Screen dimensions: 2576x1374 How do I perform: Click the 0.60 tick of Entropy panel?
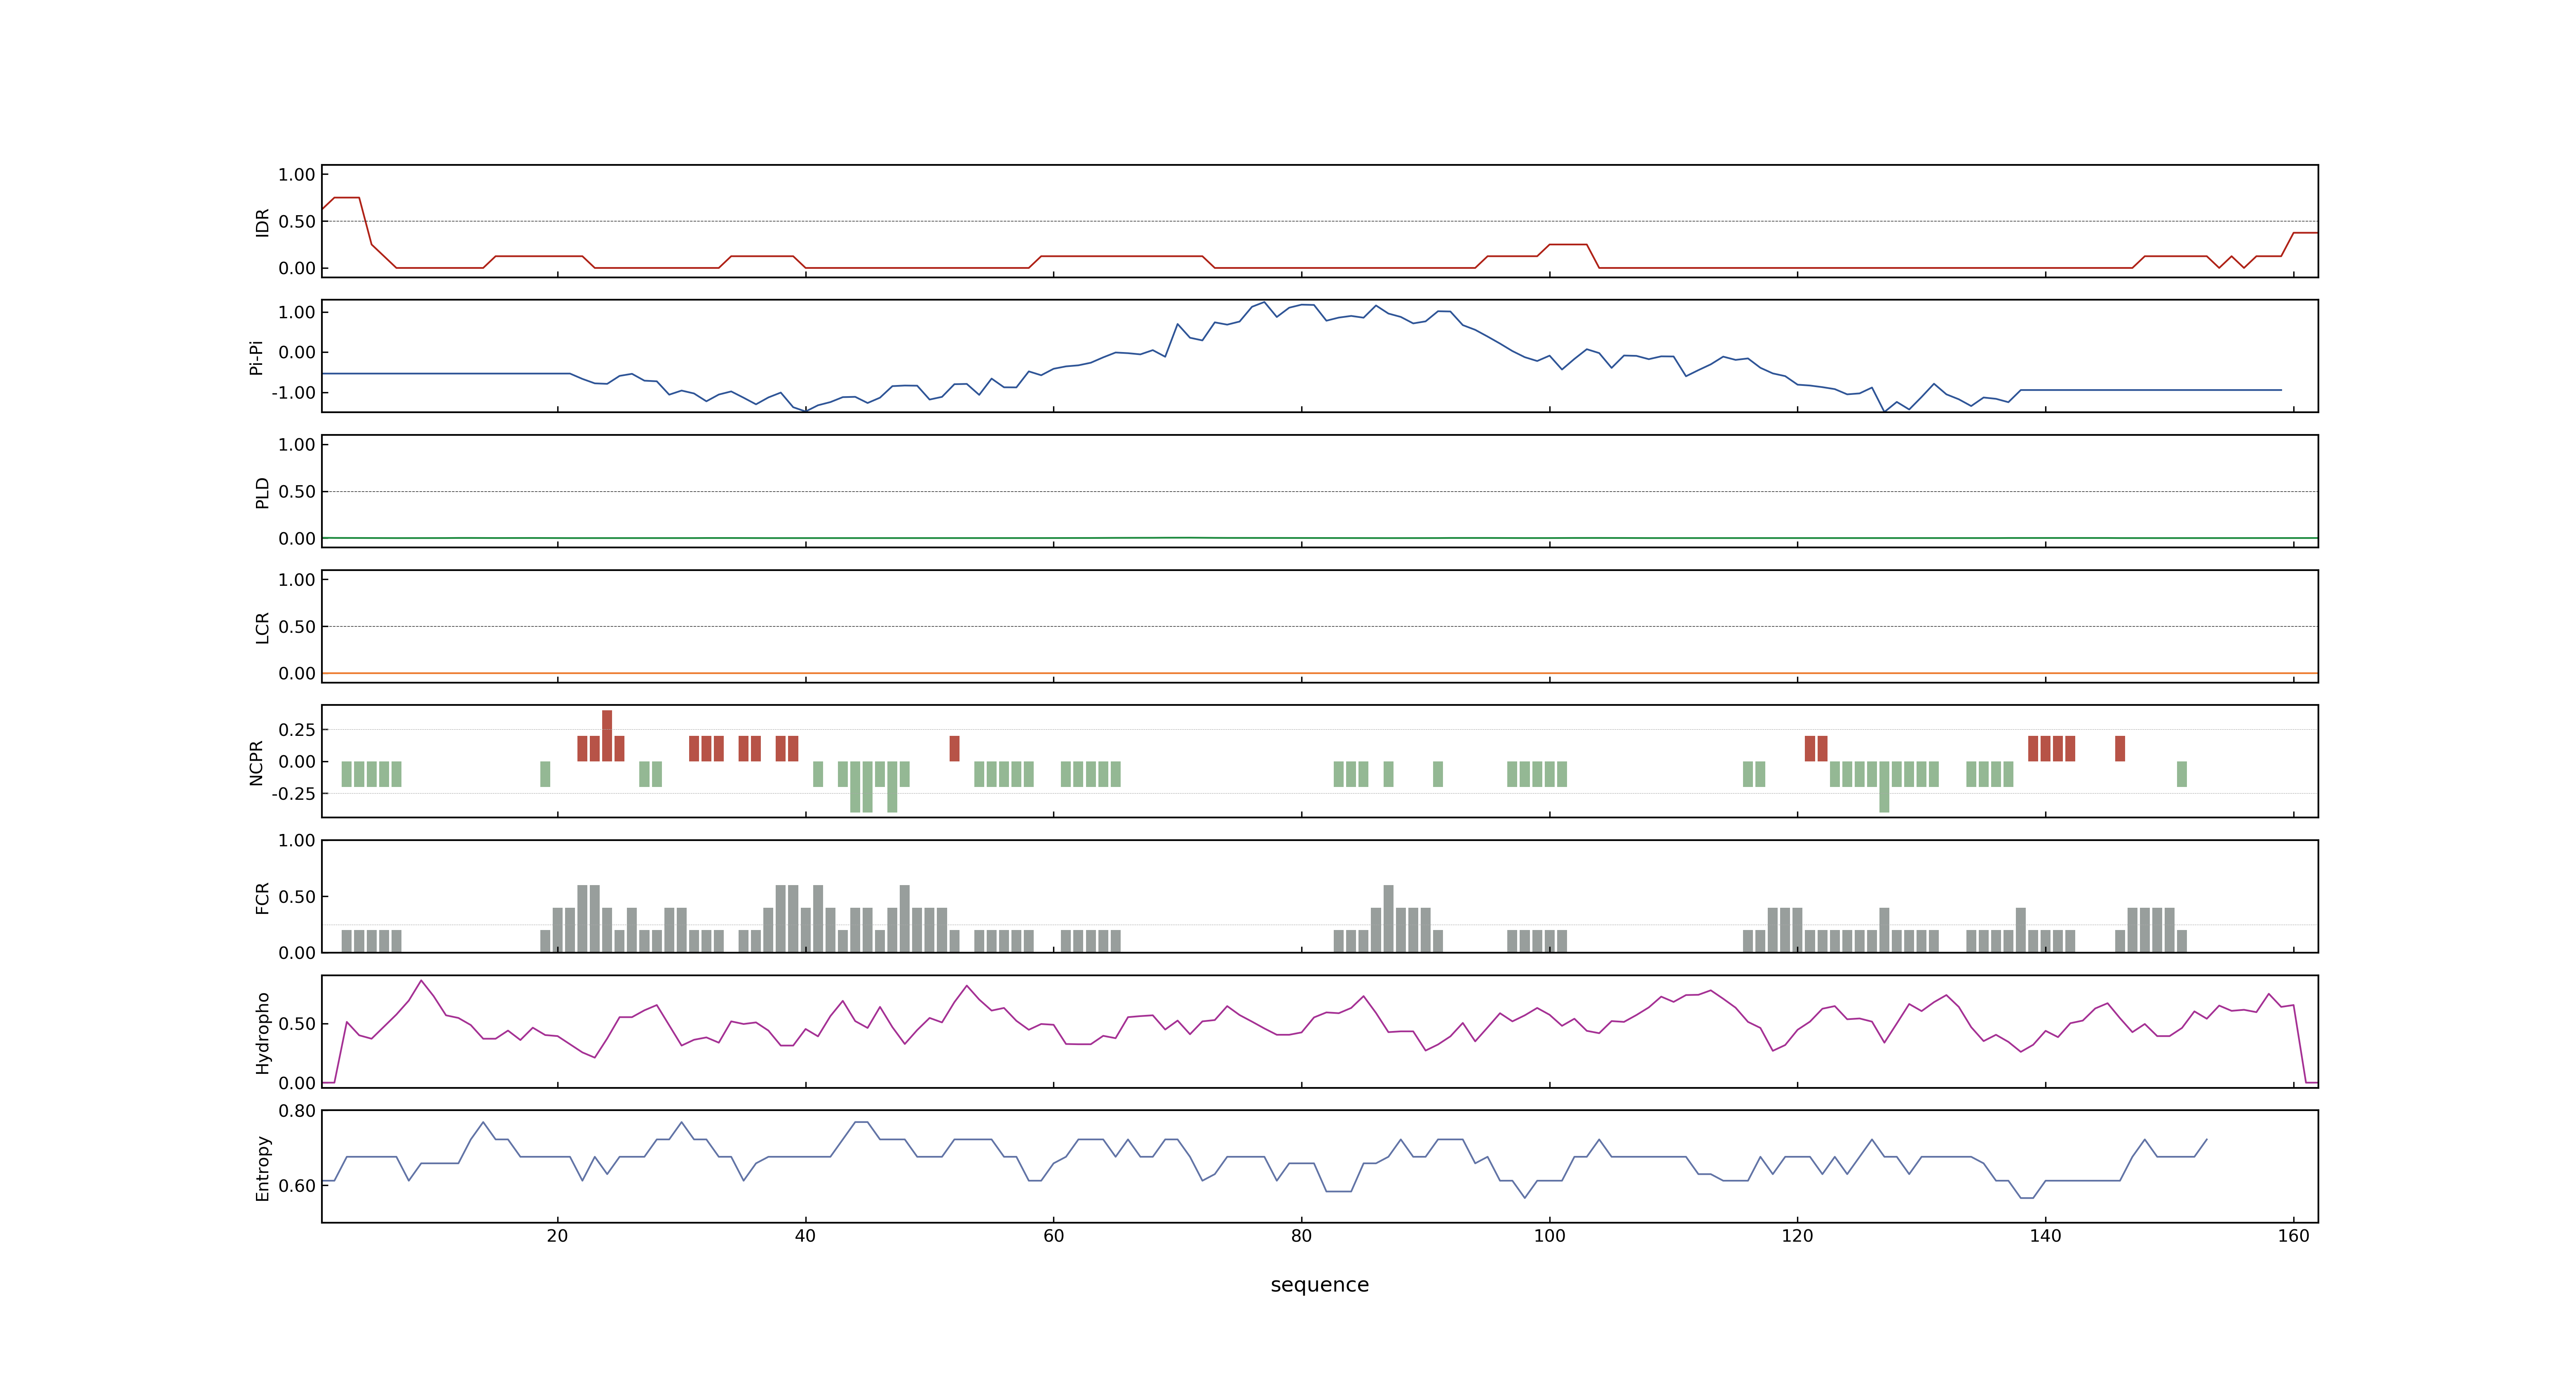point(297,1186)
